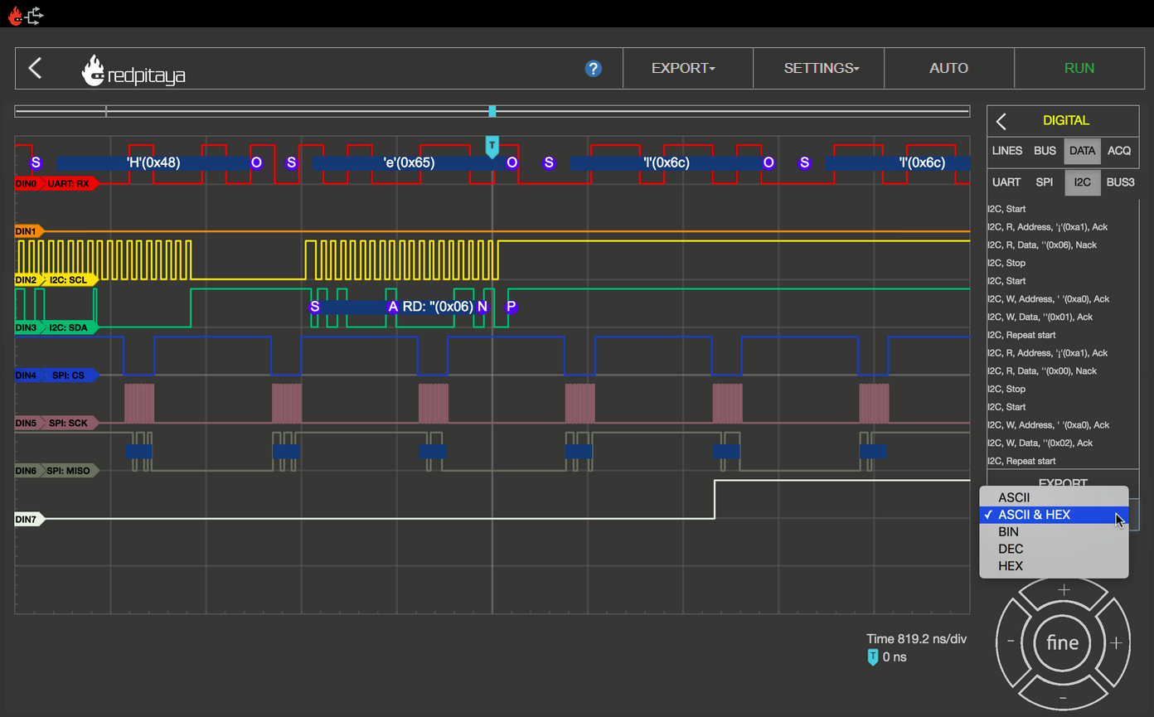This screenshot has height=717, width=1154.
Task: Open the EXPORT dropdown in header
Action: (687, 68)
